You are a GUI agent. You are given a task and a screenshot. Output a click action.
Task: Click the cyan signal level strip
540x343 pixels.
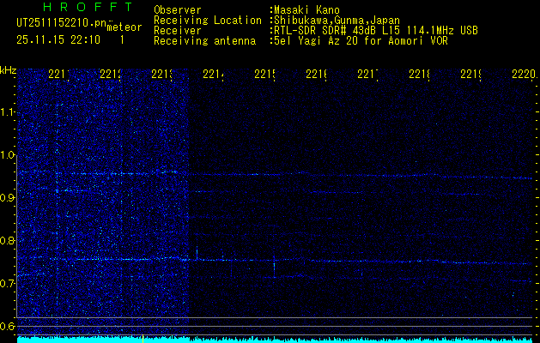276,340
